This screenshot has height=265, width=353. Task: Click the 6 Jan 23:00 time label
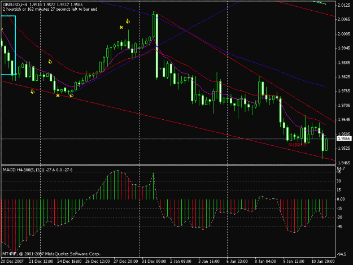pos(237,261)
